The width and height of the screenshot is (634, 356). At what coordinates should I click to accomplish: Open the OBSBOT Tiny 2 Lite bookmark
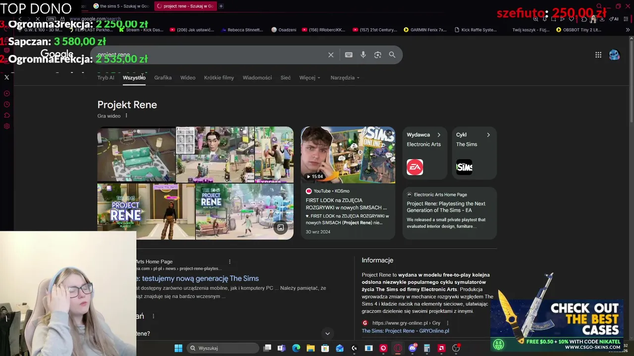579,30
